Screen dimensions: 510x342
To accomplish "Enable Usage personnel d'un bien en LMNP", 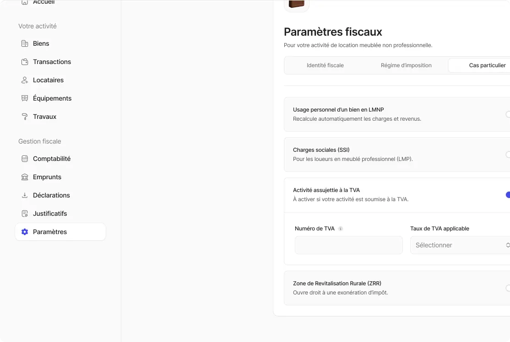I will tap(508, 115).
